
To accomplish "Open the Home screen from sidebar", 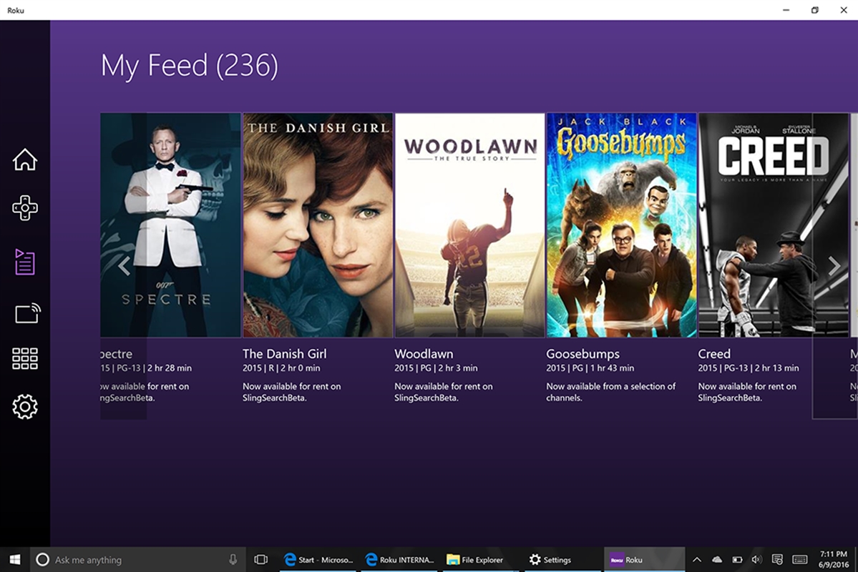I will pos(24,160).
